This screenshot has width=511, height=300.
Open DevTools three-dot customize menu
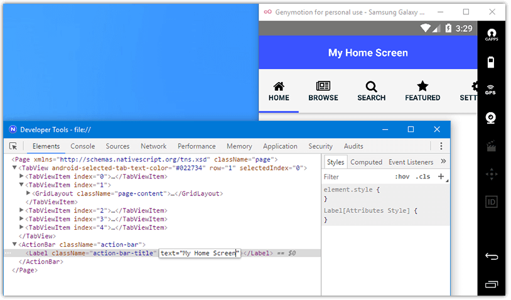[x=441, y=146]
